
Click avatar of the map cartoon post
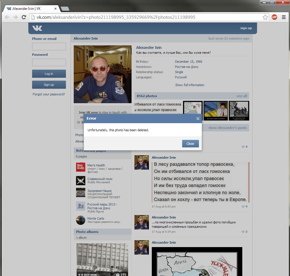pos(142,247)
